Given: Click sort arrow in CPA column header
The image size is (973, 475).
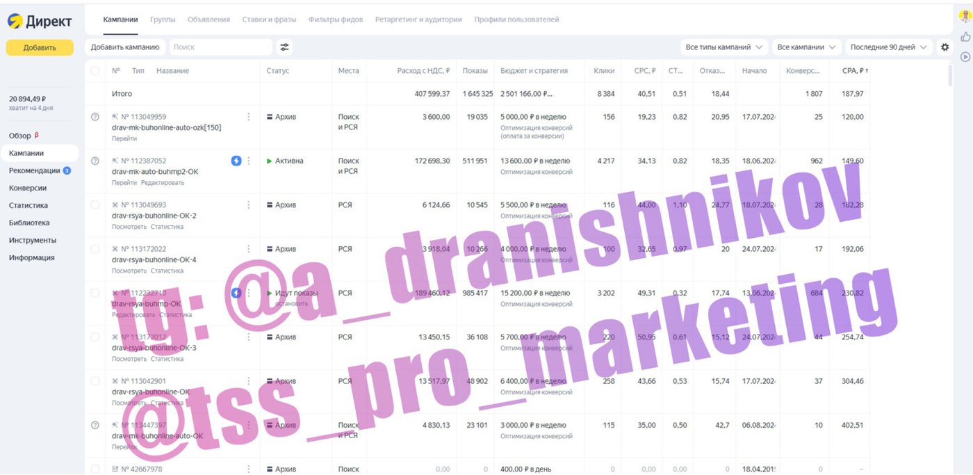Looking at the screenshot, I should tap(866, 71).
